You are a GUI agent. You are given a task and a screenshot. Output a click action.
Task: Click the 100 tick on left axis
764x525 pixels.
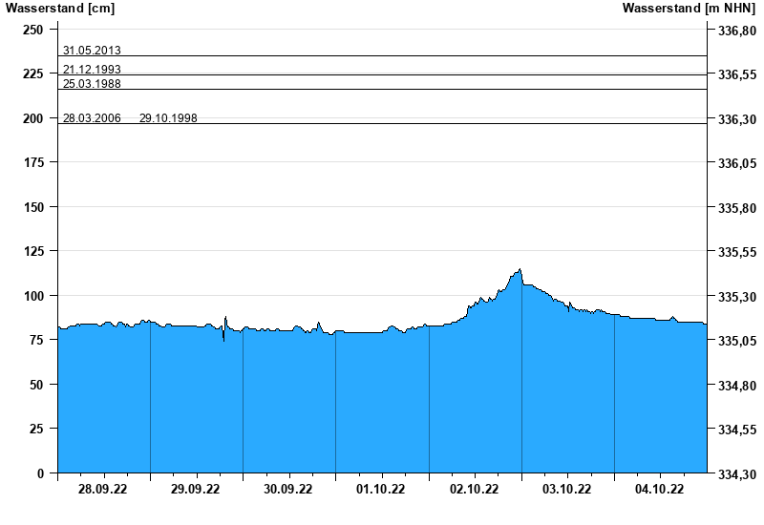[x=33, y=296]
